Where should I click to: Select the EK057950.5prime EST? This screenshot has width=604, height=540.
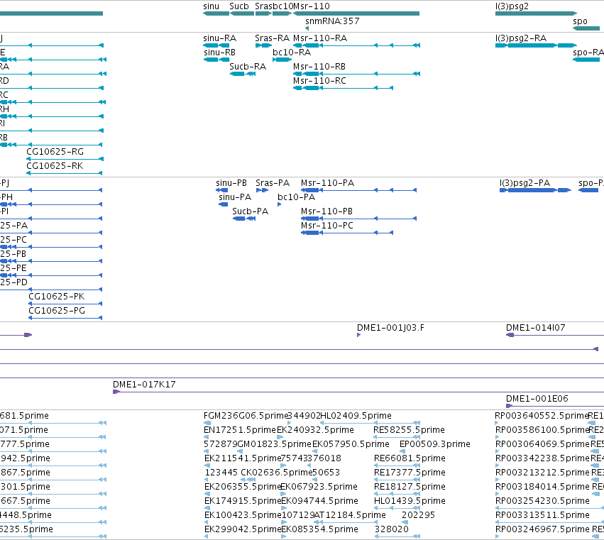(x=314, y=452)
